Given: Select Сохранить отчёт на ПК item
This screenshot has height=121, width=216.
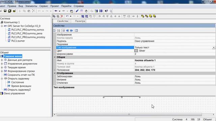Looking at the screenshot, I should tap(21, 75).
